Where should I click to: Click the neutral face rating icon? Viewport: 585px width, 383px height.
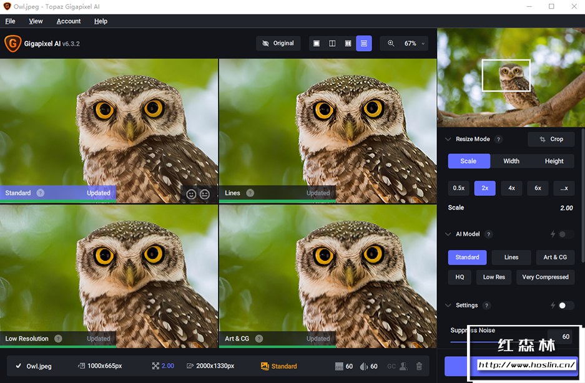tap(204, 194)
